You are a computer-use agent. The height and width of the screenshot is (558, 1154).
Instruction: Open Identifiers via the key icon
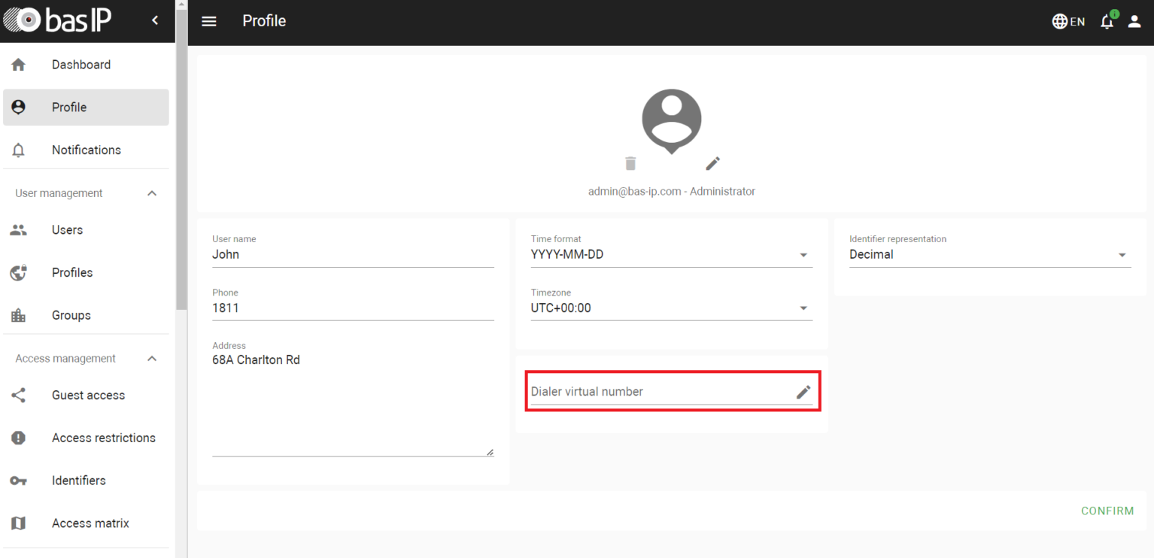pyautogui.click(x=18, y=480)
